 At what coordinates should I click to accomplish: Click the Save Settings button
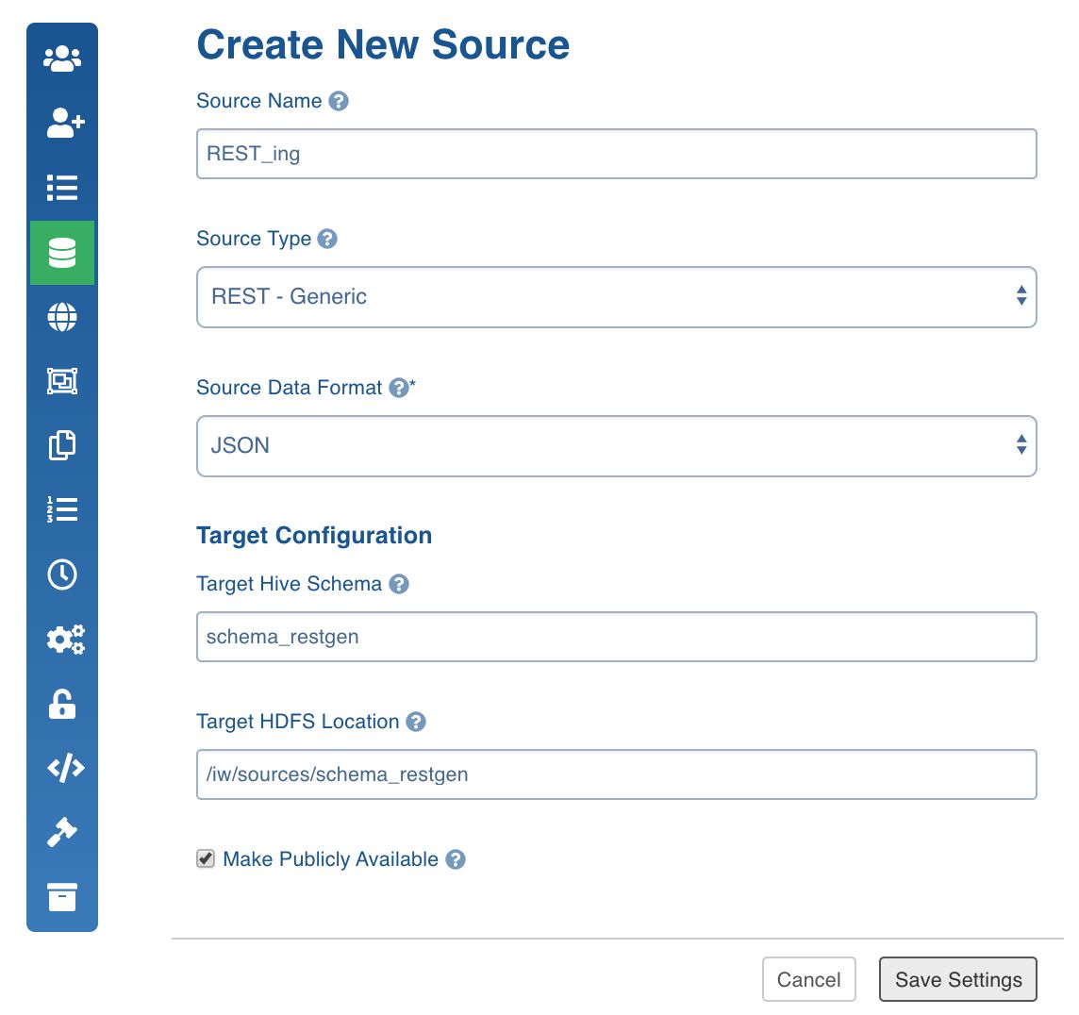(958, 979)
